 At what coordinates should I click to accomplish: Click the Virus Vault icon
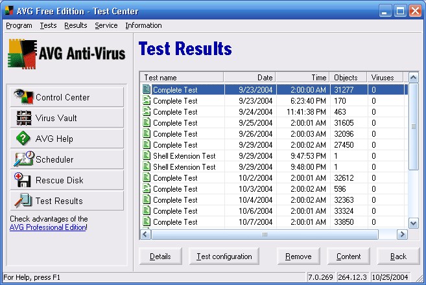click(24, 118)
